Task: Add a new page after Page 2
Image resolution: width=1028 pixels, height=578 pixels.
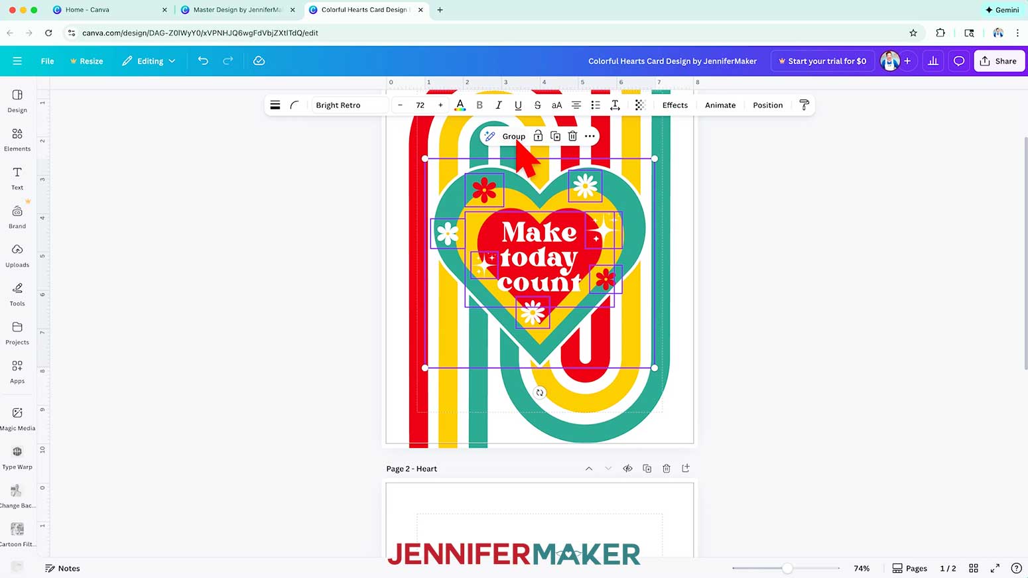Action: (x=686, y=468)
